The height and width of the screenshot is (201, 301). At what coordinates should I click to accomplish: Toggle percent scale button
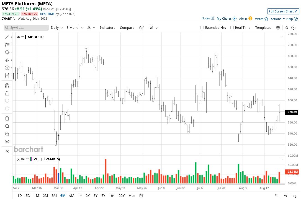point(285,196)
